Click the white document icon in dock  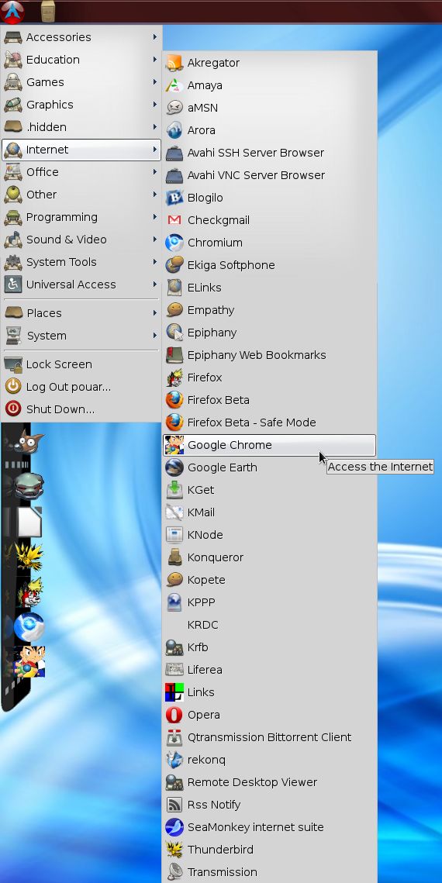(29, 522)
